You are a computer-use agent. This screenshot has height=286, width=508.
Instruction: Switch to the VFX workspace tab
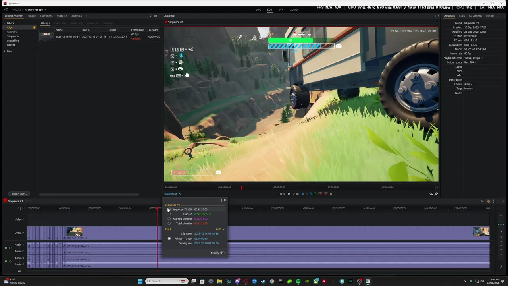coord(281,10)
